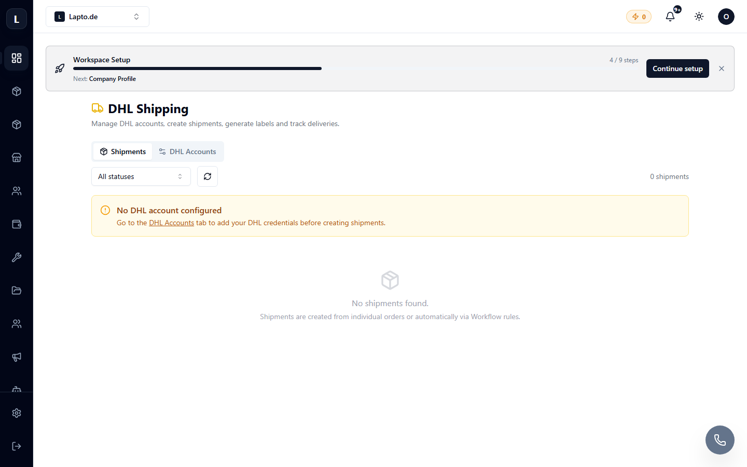This screenshot has height=467, width=747.
Task: Open the megaphone icon in the sidebar
Action: pyautogui.click(x=17, y=357)
